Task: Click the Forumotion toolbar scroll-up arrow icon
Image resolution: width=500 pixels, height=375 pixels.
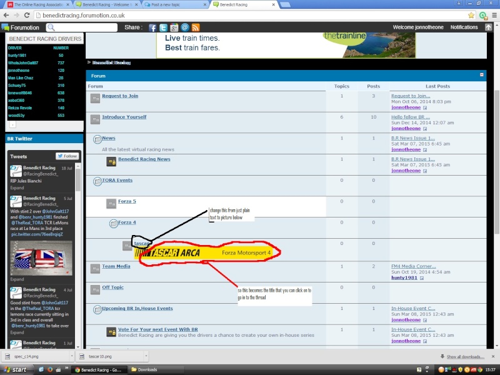Action: coord(488,27)
